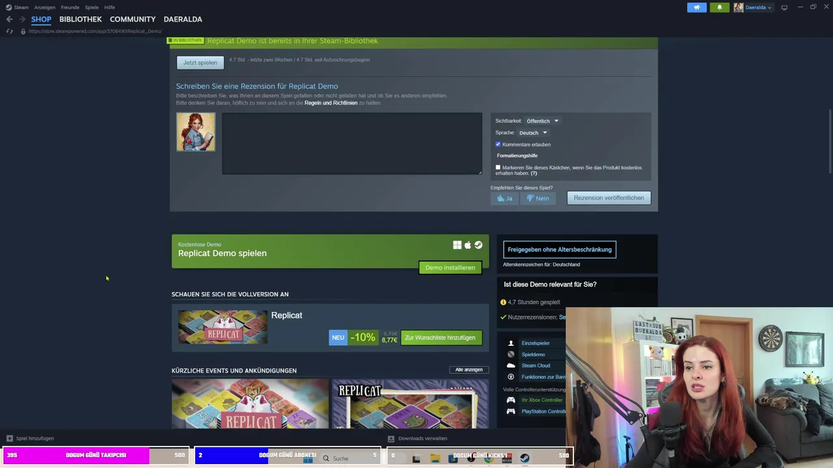The height and width of the screenshot is (468, 833).
Task: Click the Daeralda avatar in the title bar
Action: 738,7
